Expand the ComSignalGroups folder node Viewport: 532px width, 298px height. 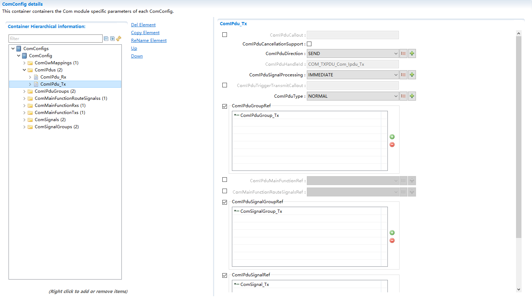24,127
